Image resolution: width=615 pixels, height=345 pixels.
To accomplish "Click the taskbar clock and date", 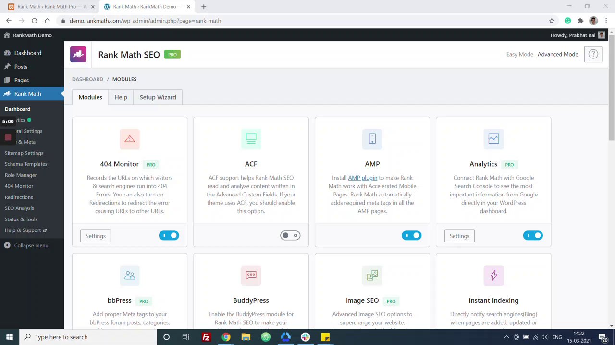I will click(578, 337).
